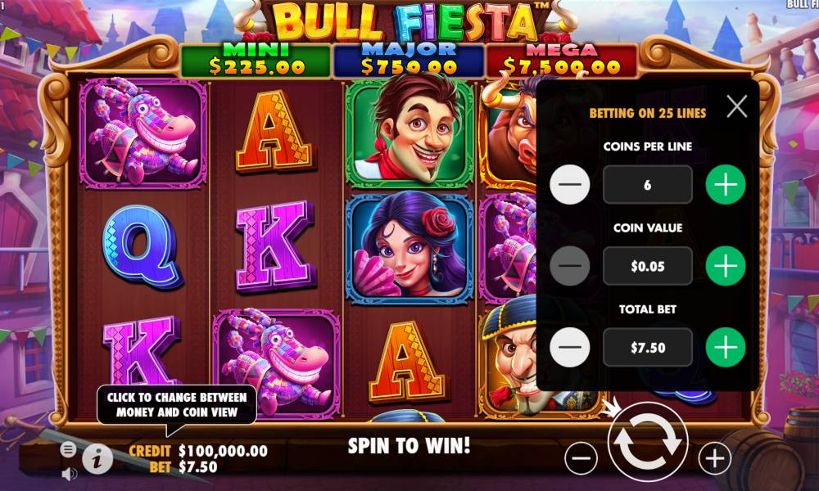Decrease total bet with minus button
The width and height of the screenshot is (819, 491).
[570, 347]
